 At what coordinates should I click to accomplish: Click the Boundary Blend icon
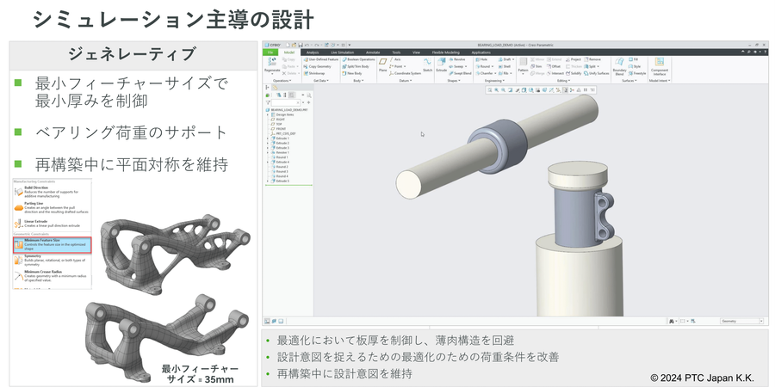pyautogui.click(x=619, y=64)
